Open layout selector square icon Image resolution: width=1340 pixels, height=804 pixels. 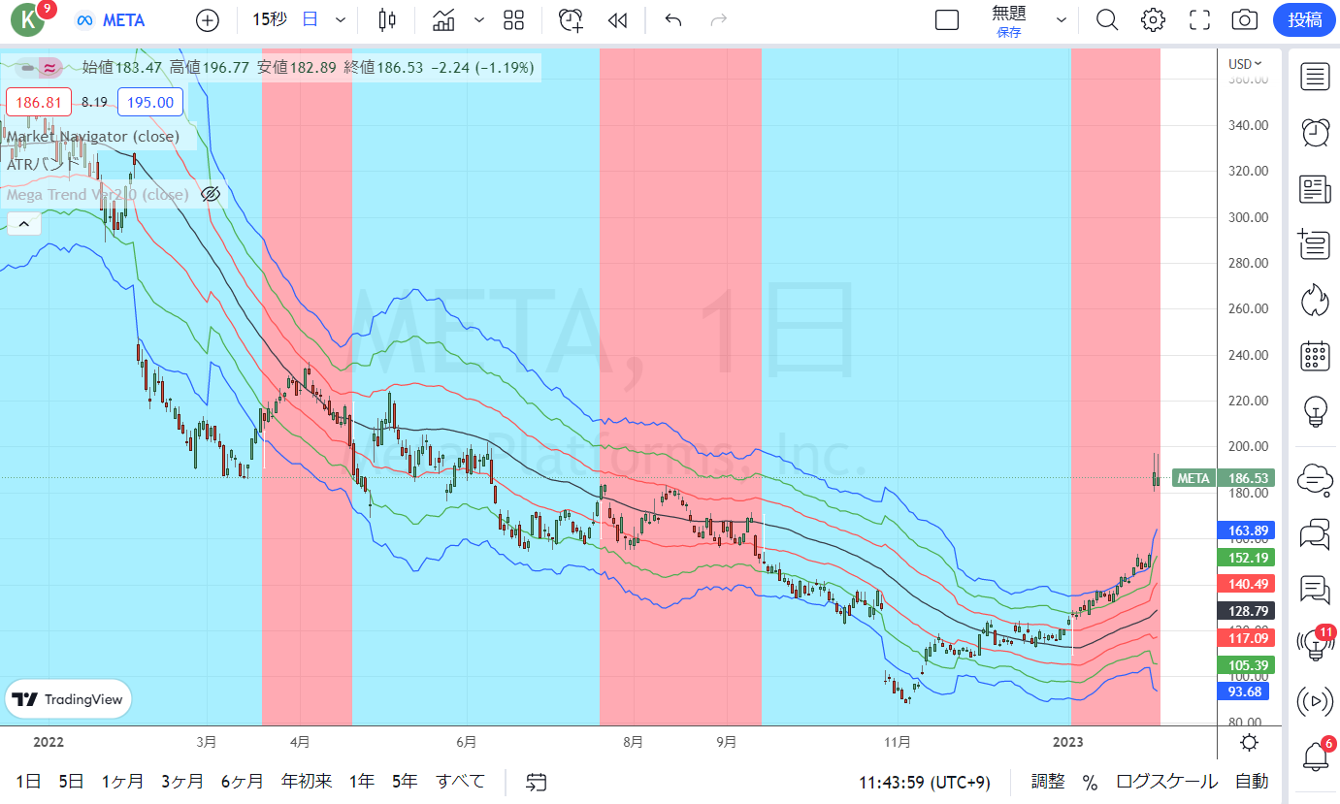point(947,20)
